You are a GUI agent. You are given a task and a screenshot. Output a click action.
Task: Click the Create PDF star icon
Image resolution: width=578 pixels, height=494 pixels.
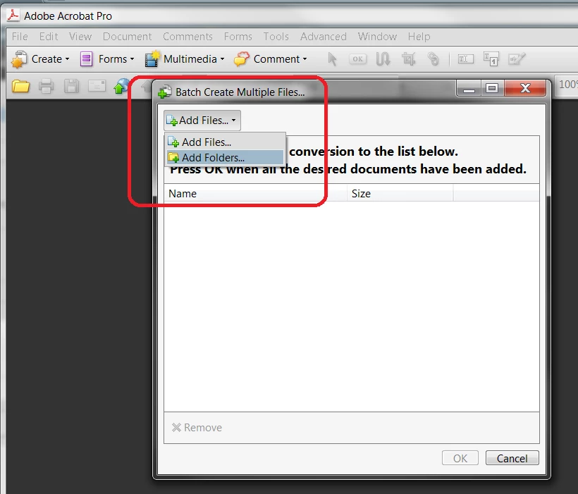point(19,59)
